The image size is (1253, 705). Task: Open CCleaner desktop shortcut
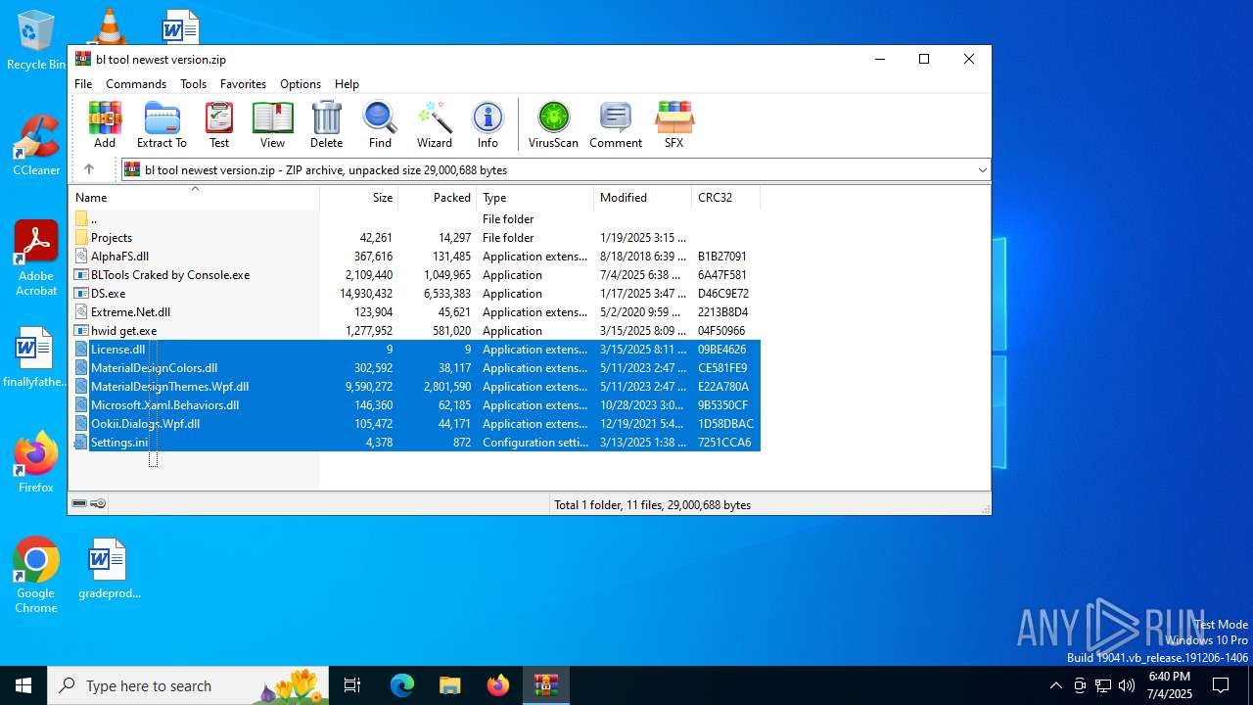coord(36,146)
